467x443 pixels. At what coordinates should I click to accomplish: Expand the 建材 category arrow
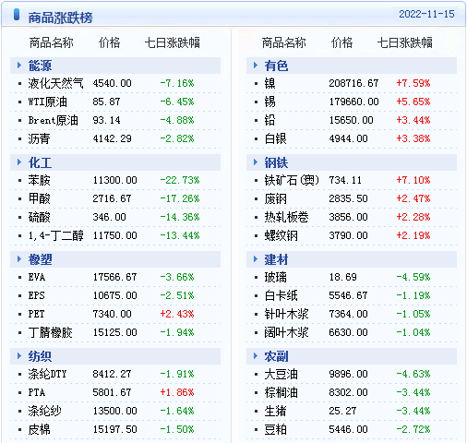256,259
